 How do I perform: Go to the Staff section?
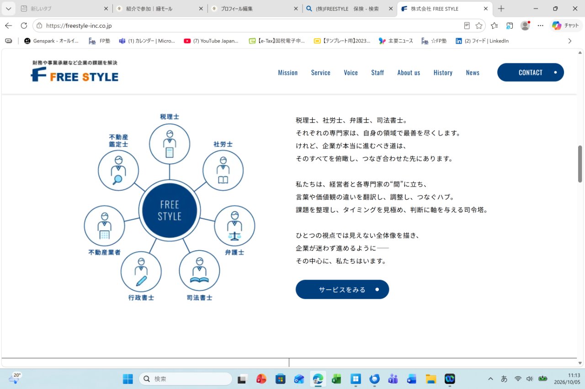pos(378,73)
